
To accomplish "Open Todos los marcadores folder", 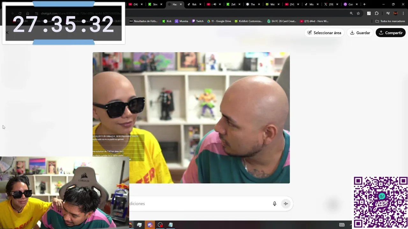I will click(x=390, y=21).
